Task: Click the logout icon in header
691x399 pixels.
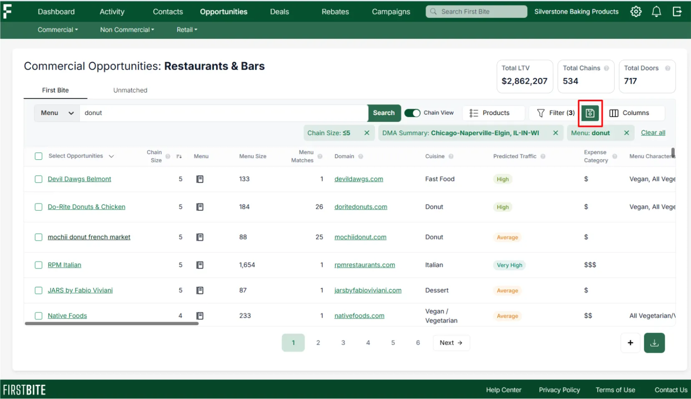Action: 677,12
